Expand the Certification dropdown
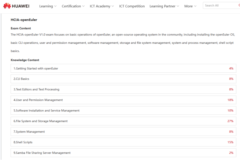The width and height of the screenshot is (240, 160). [x=73, y=6]
